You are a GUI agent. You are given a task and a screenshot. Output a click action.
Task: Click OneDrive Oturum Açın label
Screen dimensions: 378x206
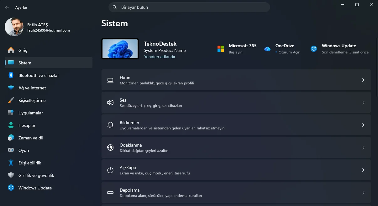[x=290, y=52]
